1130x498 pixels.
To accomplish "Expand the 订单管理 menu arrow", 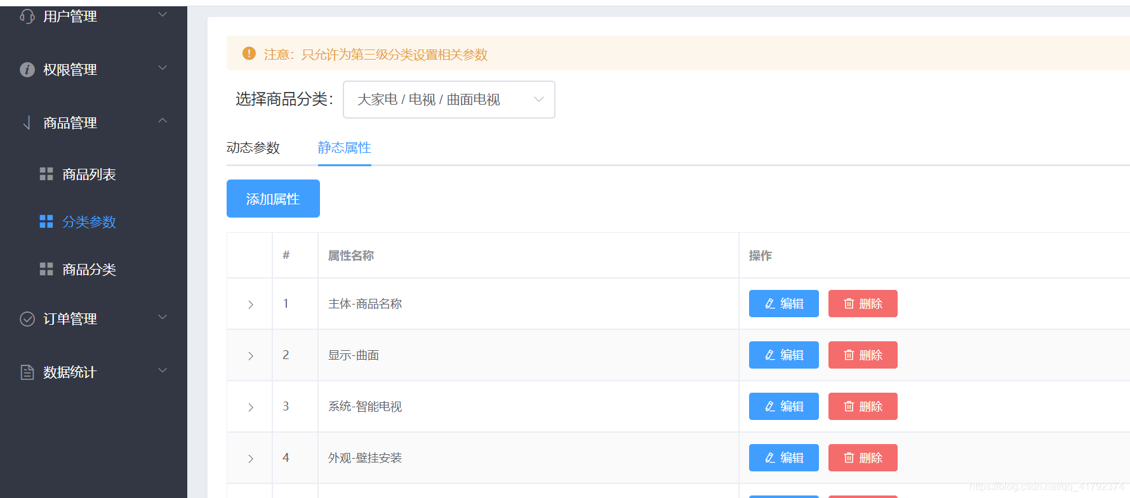I will tap(163, 317).
